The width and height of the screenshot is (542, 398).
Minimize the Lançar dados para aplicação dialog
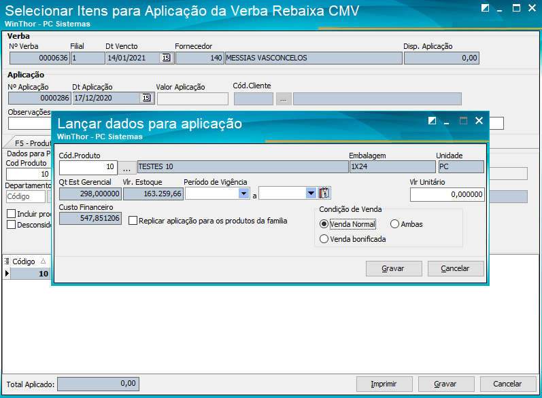point(447,122)
